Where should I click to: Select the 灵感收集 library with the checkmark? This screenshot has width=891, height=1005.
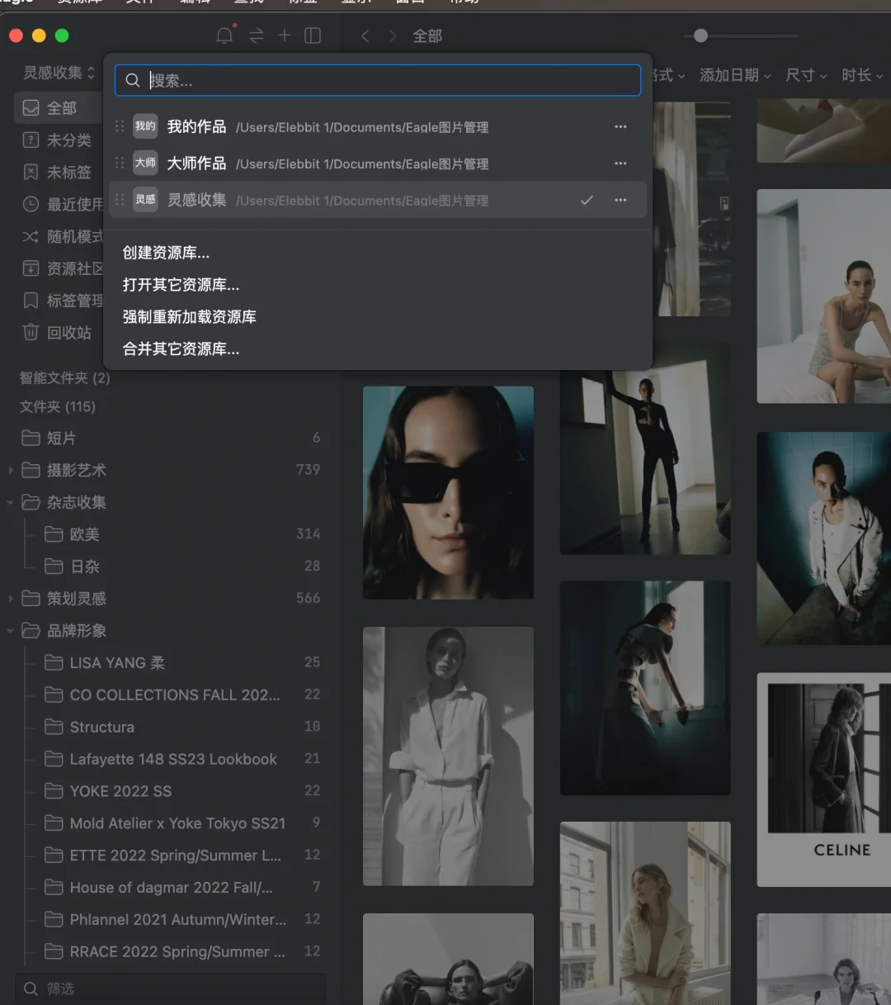coord(198,200)
